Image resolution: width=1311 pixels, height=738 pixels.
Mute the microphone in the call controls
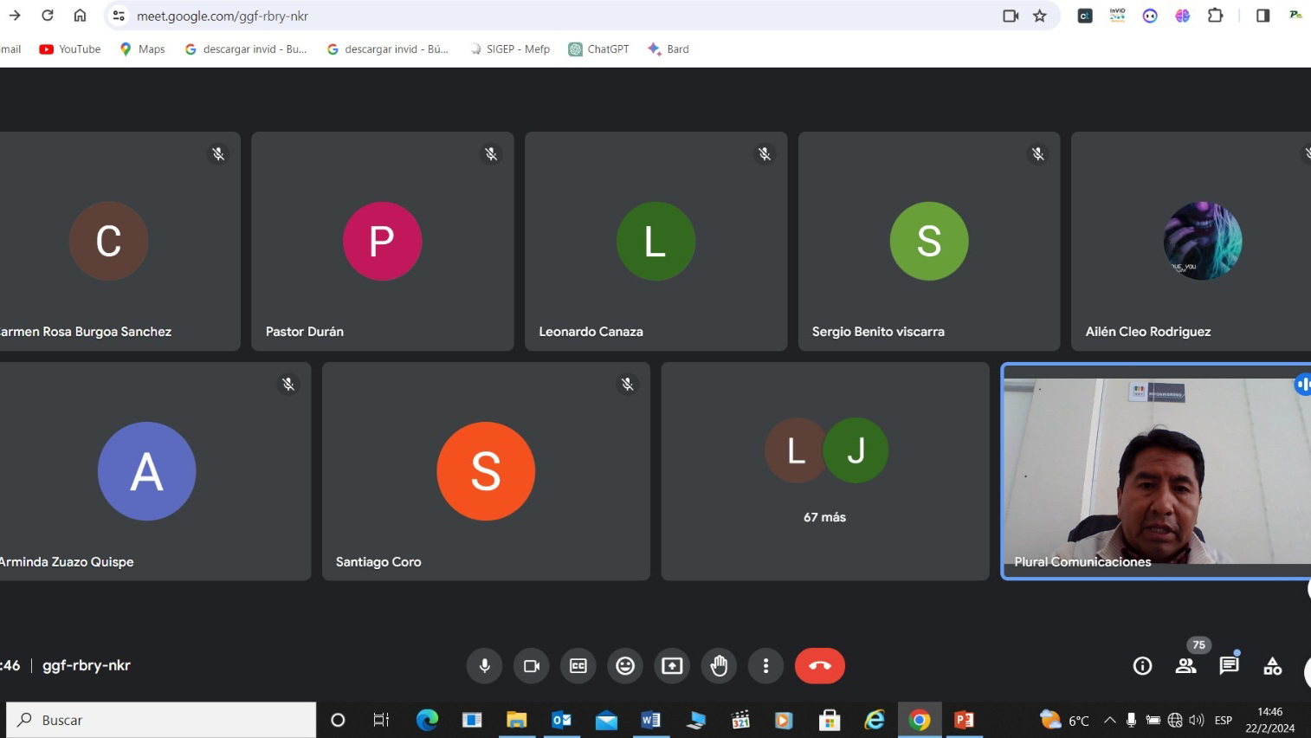coord(485,666)
